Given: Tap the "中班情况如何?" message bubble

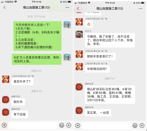Looking at the screenshot, I should (97, 69).
